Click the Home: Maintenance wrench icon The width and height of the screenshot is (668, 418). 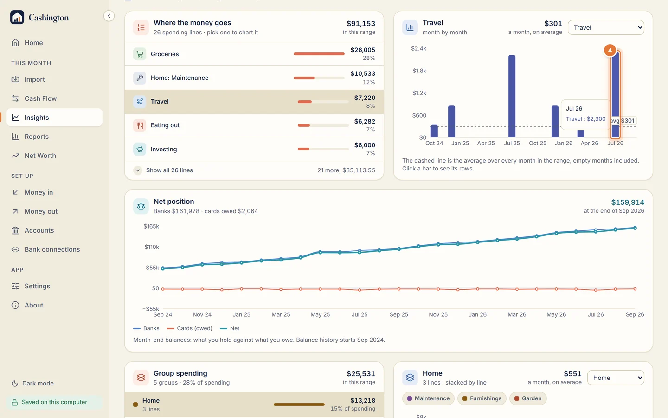click(140, 78)
